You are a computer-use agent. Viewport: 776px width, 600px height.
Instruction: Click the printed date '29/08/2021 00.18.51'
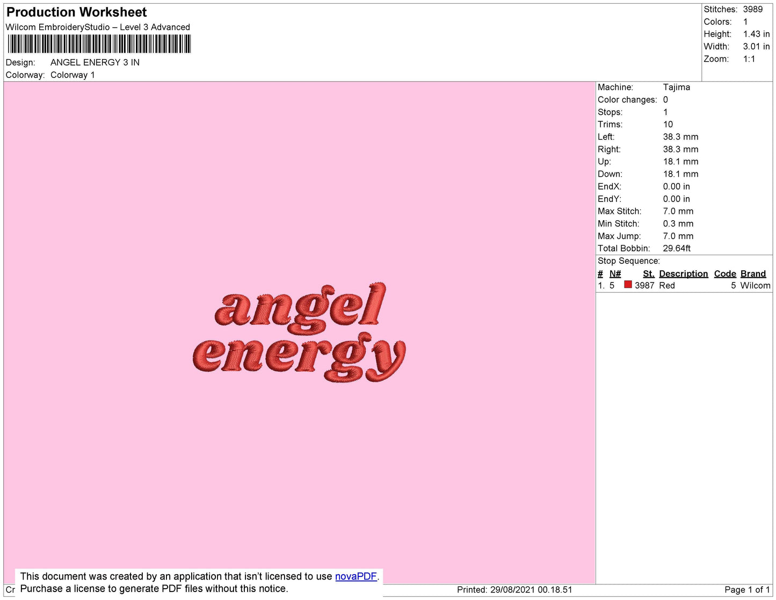(531, 590)
